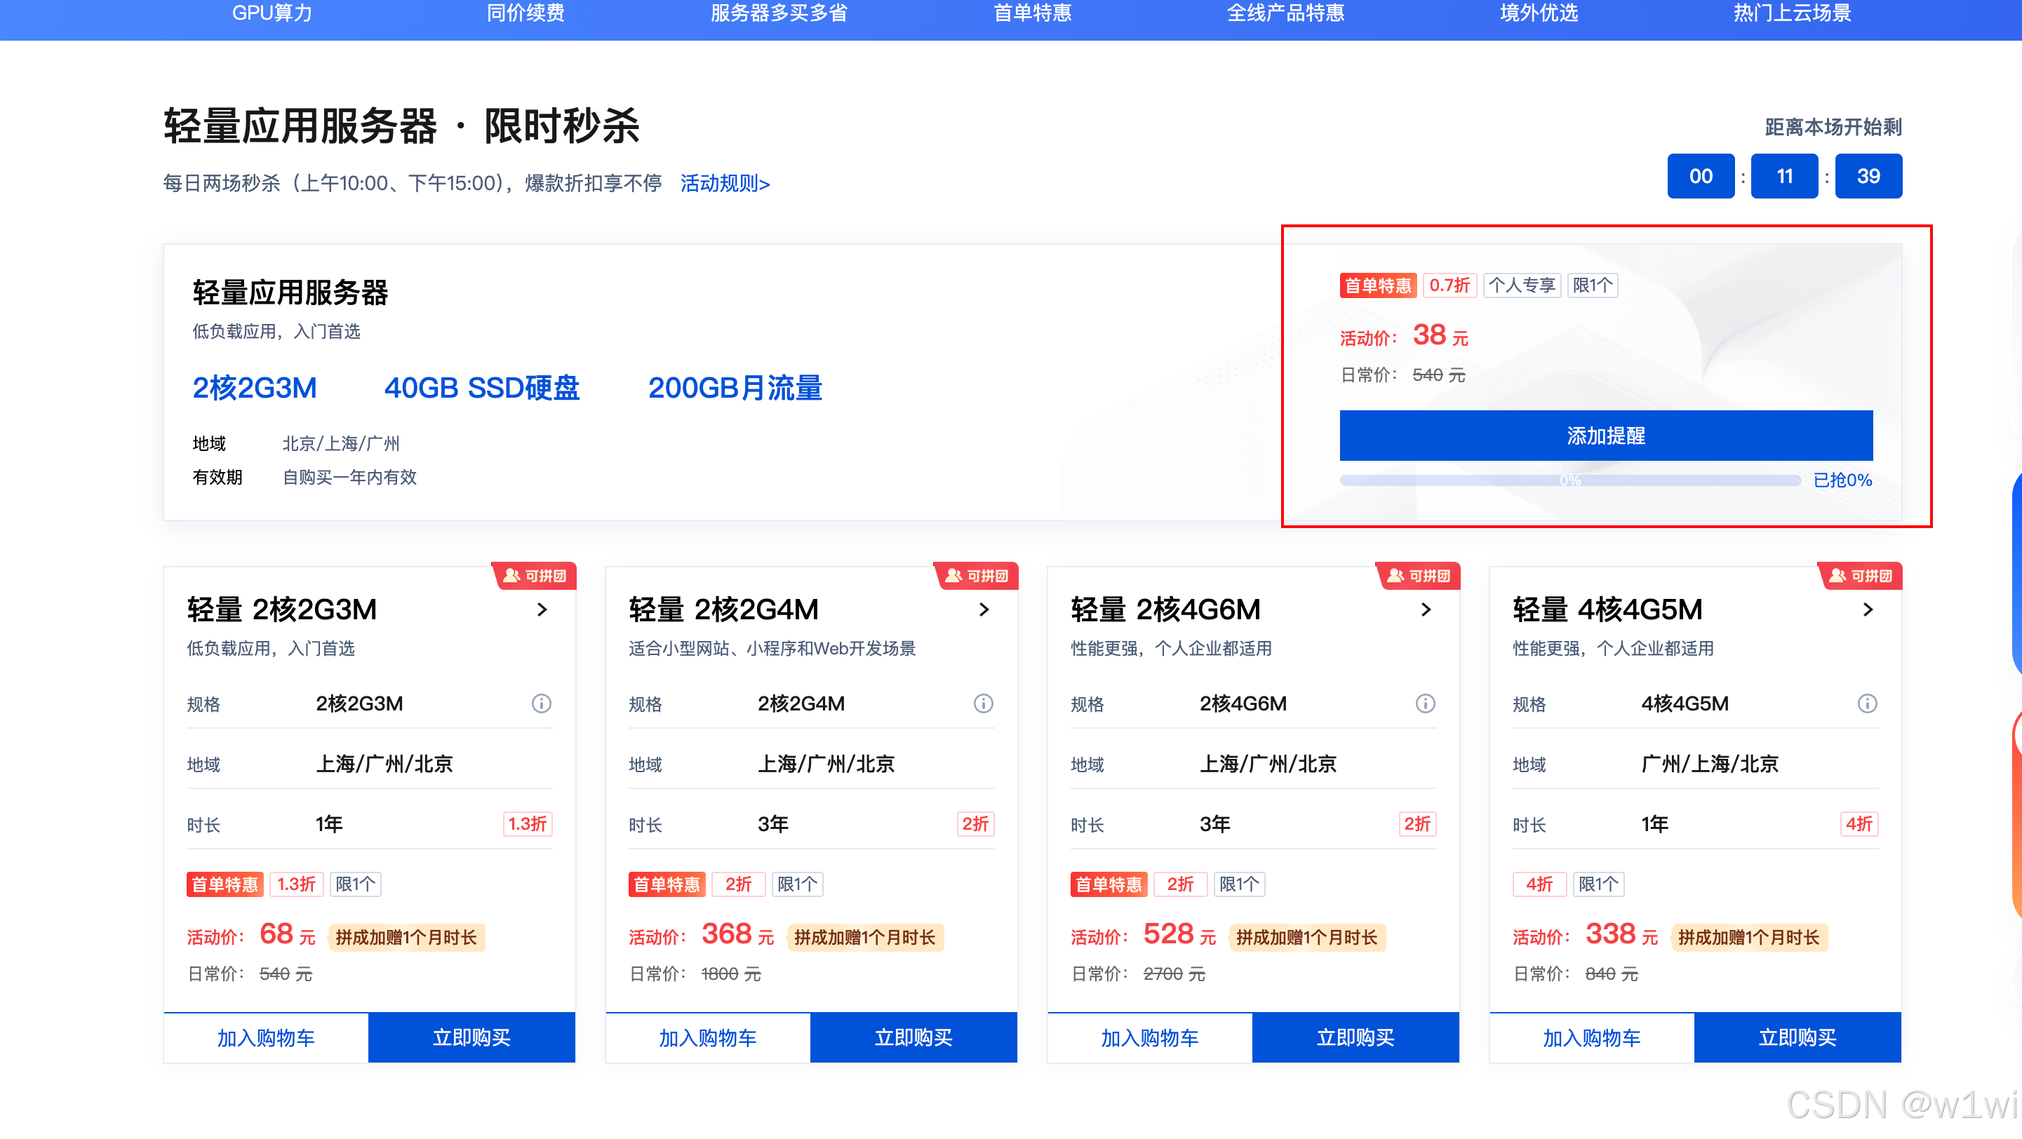Click the 0.7折 discount tag in the offer panel

click(x=1449, y=285)
